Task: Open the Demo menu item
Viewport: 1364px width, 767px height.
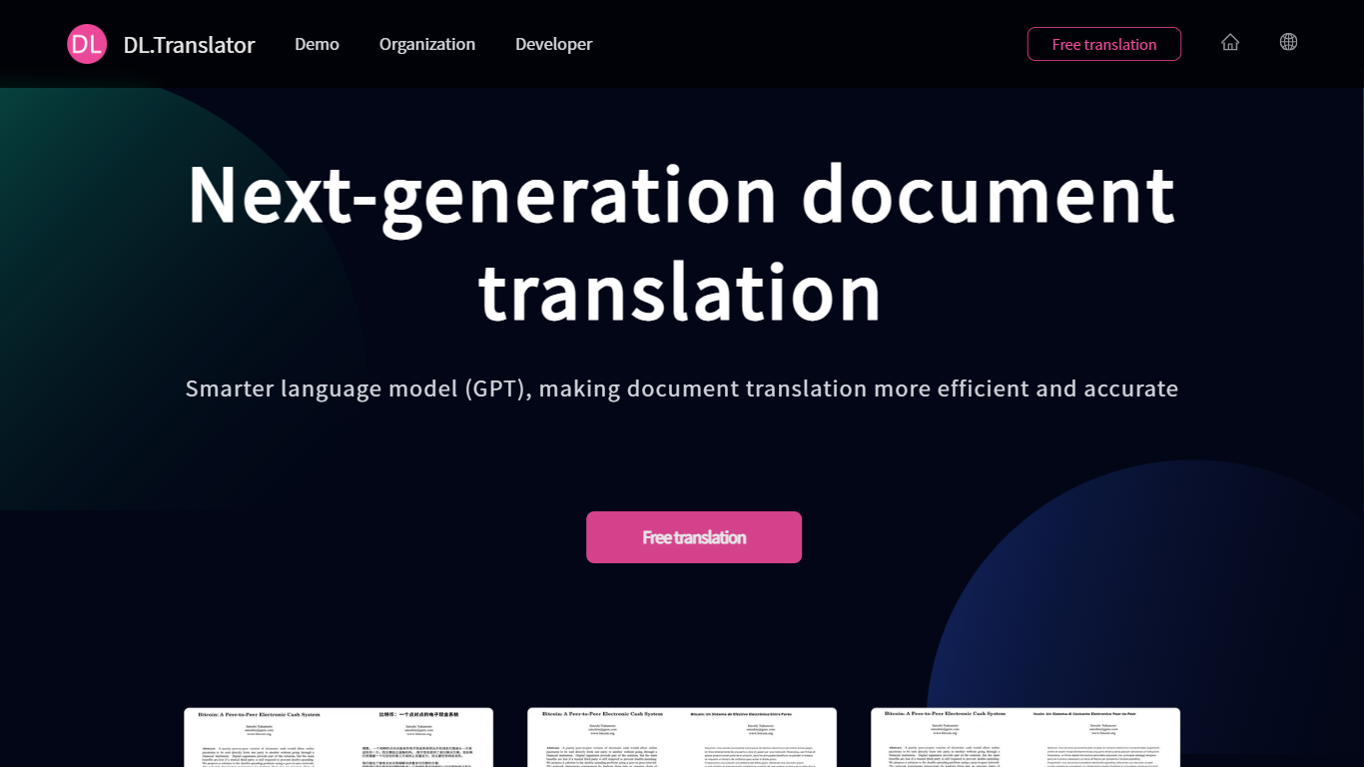Action: click(x=317, y=44)
